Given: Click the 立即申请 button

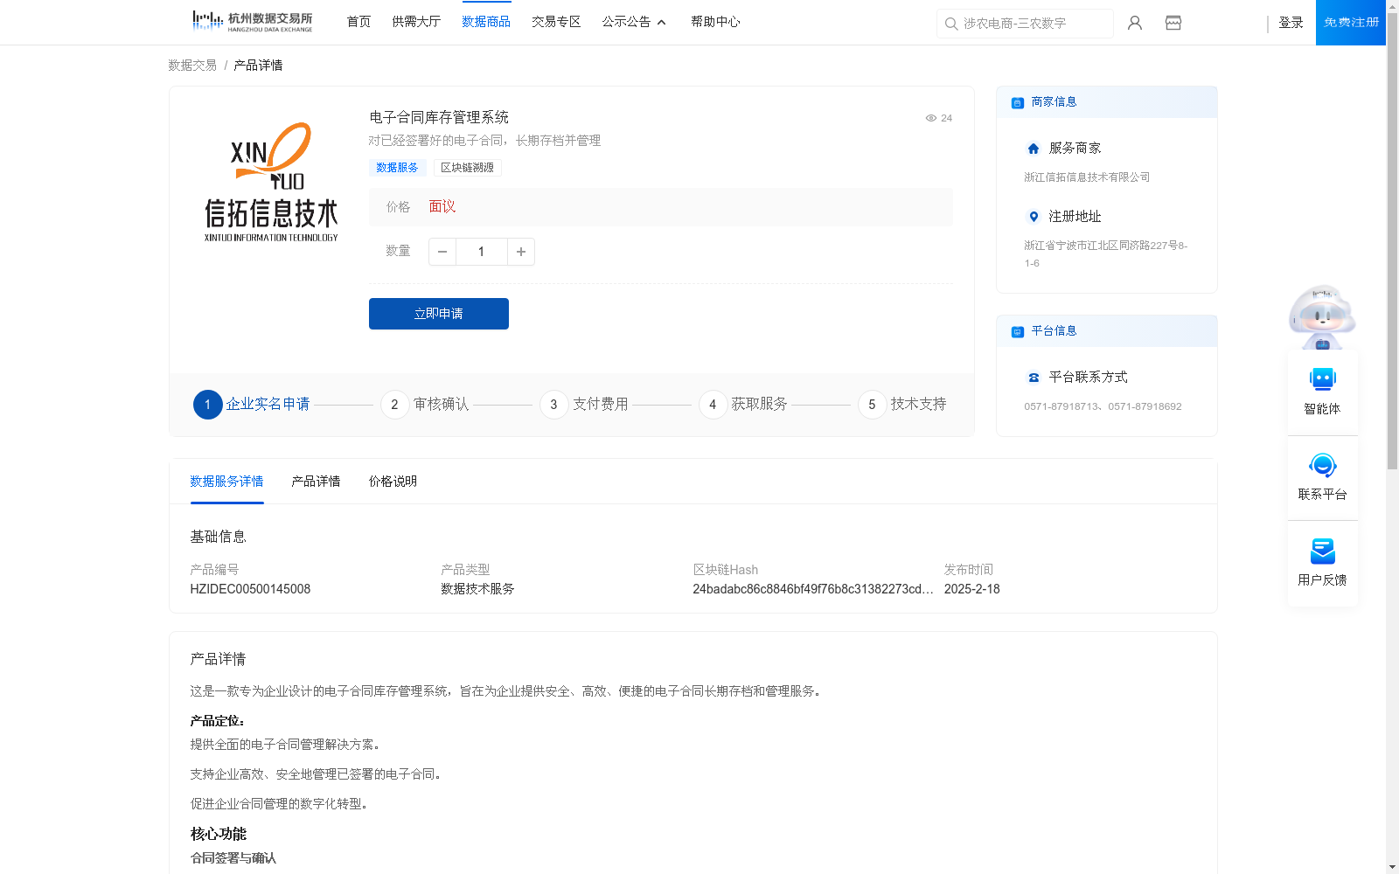Looking at the screenshot, I should pos(439,314).
